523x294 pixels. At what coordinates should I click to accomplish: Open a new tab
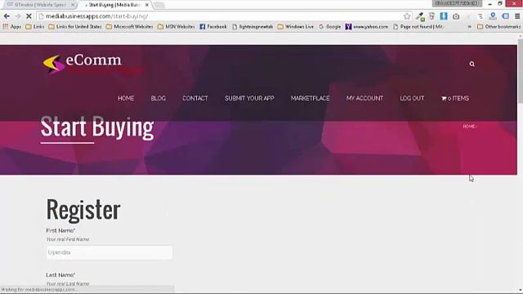click(x=159, y=5)
